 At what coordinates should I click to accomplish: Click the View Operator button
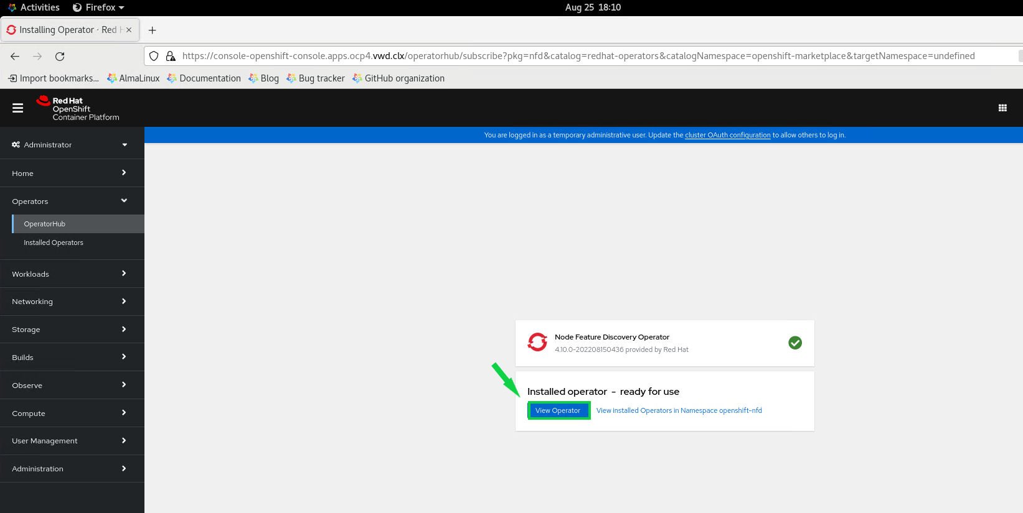pos(559,410)
